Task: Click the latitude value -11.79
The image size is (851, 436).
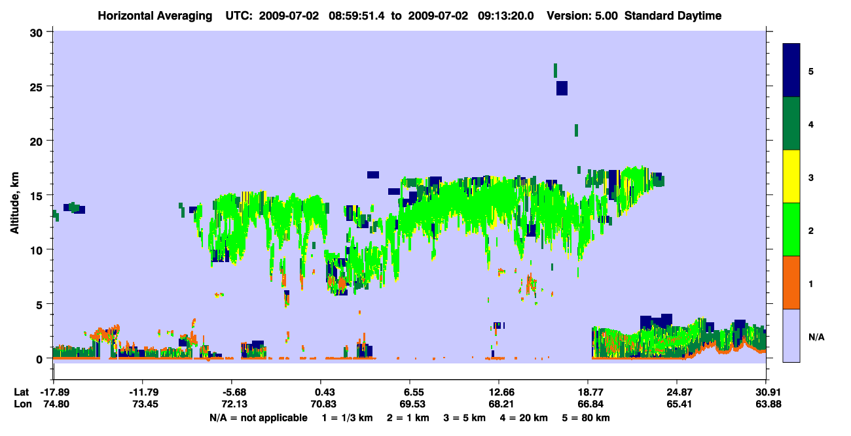Action: pos(142,392)
